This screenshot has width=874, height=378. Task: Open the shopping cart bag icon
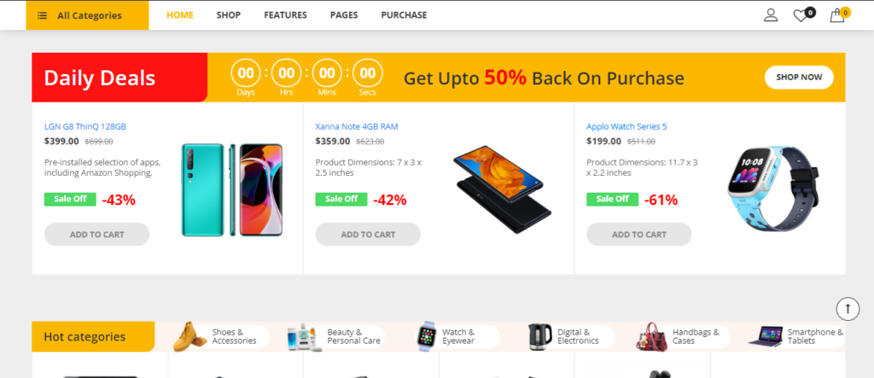click(837, 15)
